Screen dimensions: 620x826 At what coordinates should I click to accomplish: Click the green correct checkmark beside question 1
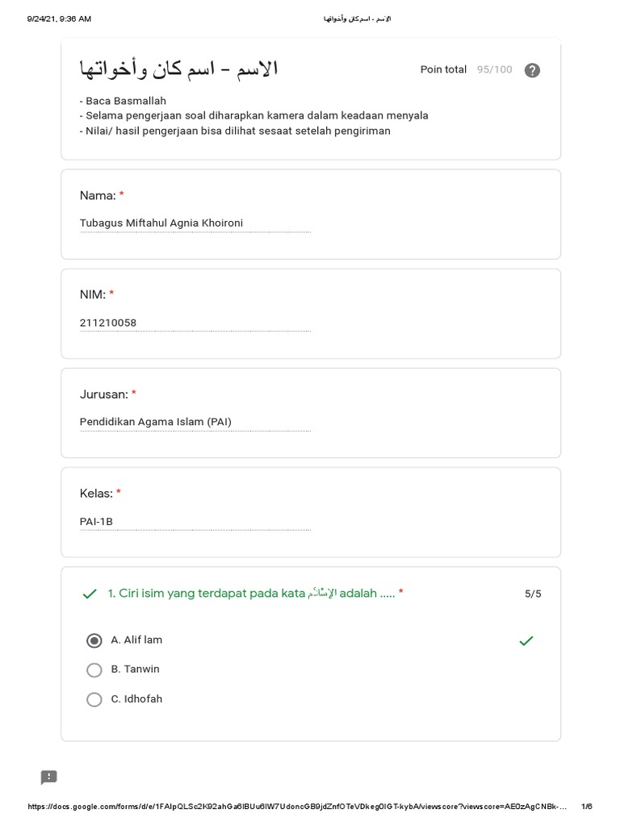pos(90,594)
